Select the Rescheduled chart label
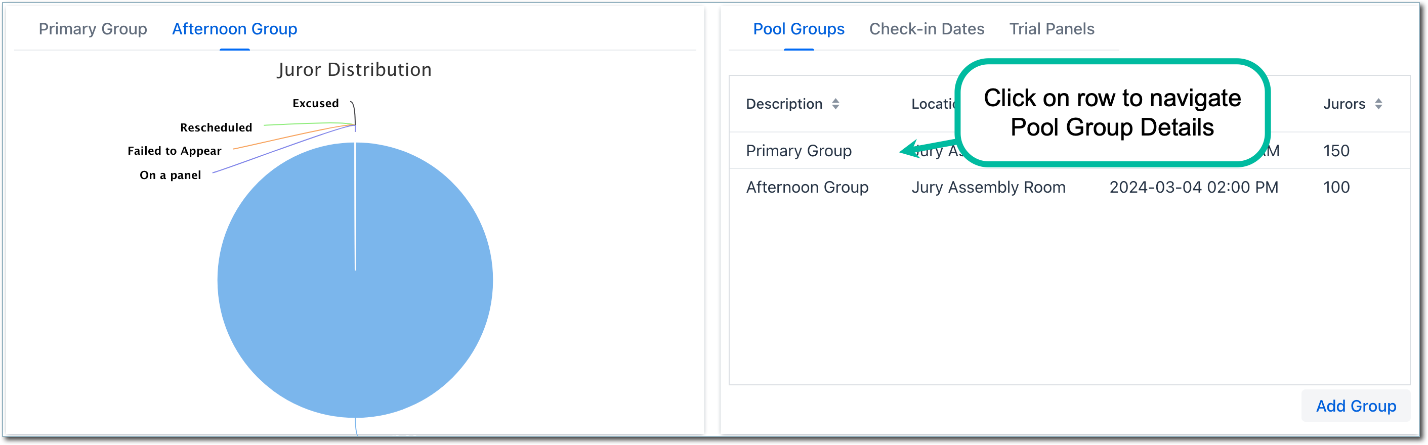Screen dimensions: 1428x445 click(216, 127)
